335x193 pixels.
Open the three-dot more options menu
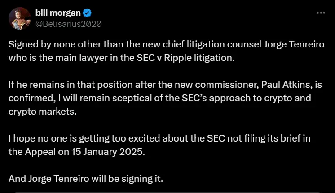[321, 13]
